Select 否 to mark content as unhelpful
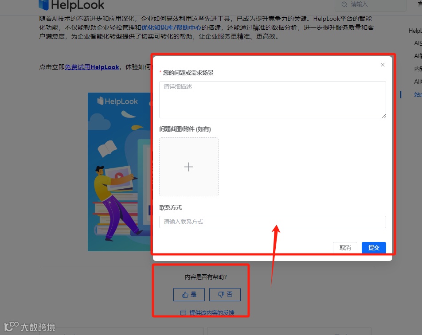The image size is (422, 335). 225,294
